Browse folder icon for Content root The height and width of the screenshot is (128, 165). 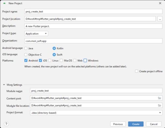point(159,98)
